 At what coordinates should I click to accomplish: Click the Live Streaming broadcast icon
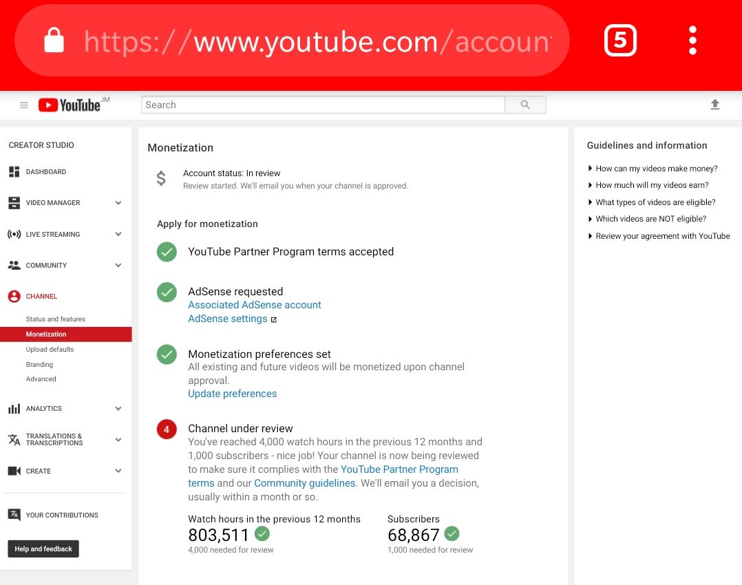point(14,234)
